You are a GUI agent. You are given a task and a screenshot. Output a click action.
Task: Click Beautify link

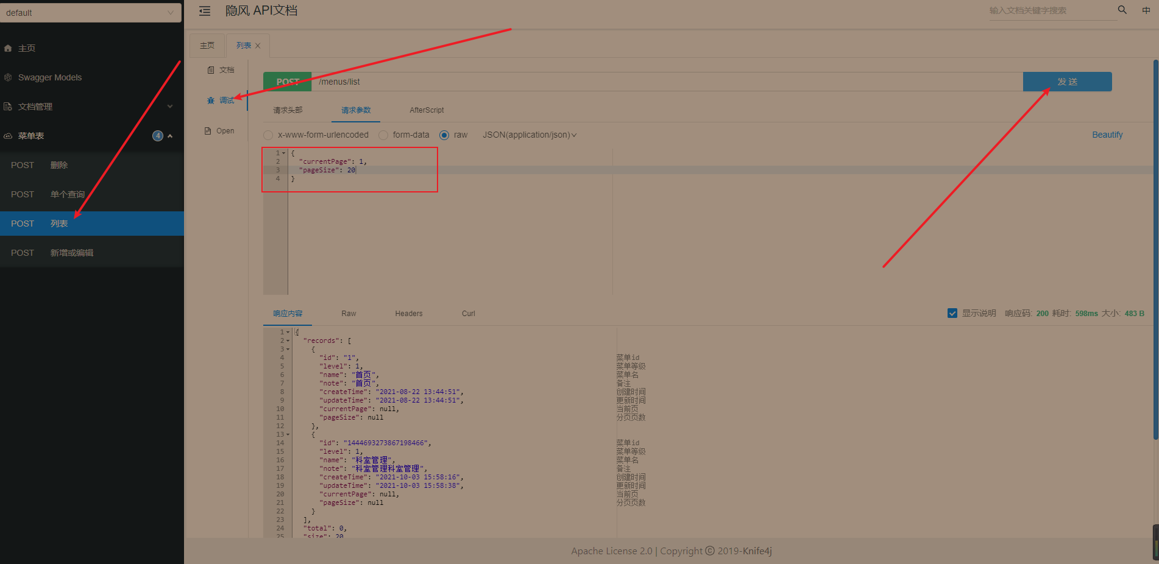click(1107, 135)
